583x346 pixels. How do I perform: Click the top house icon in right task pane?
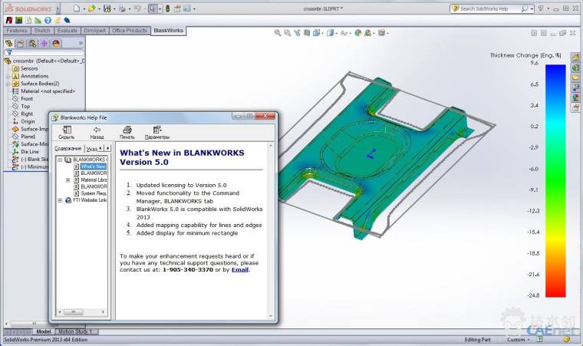tap(575, 58)
